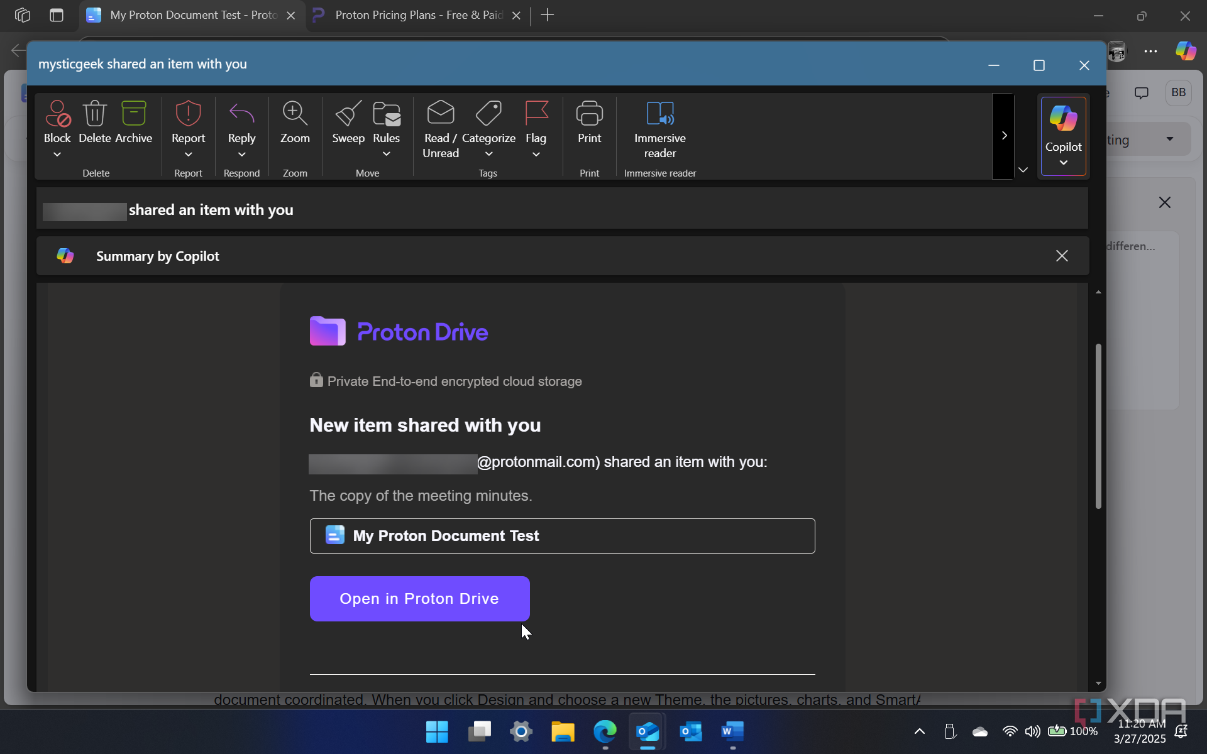The image size is (1207, 754).
Task: Switch to My Proton Document Test browser tab
Action: (x=192, y=15)
